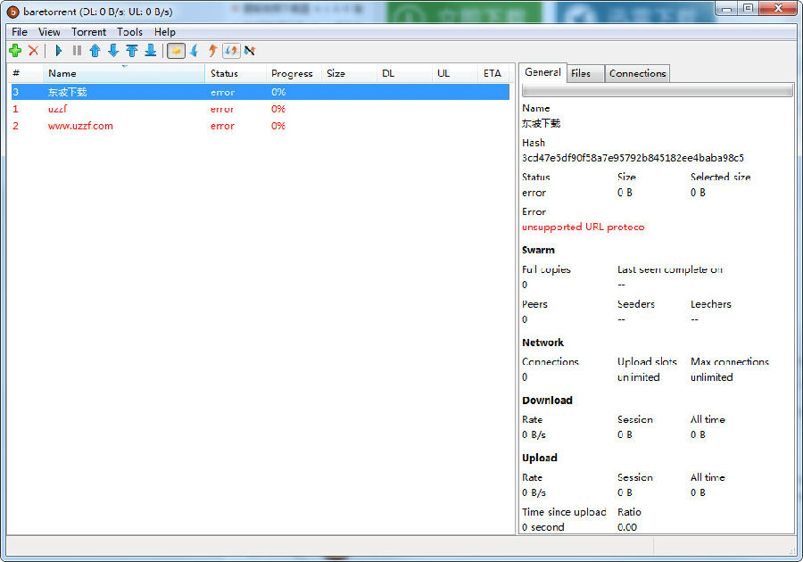Click the Selected size label
803x562 pixels.
click(x=721, y=178)
